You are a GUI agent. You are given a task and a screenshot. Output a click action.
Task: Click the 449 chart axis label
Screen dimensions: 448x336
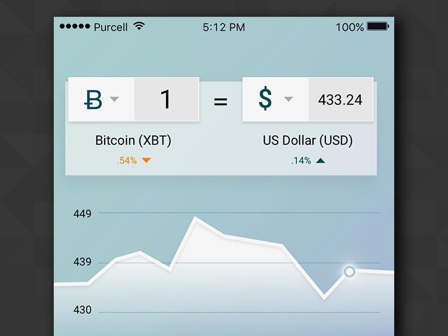(x=82, y=213)
